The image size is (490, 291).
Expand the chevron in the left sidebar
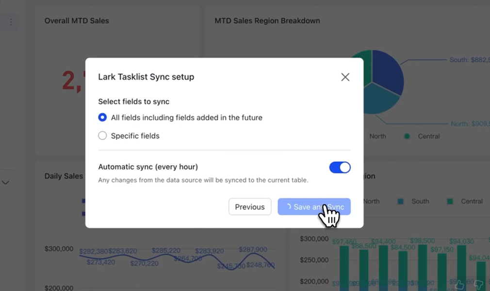point(6,183)
